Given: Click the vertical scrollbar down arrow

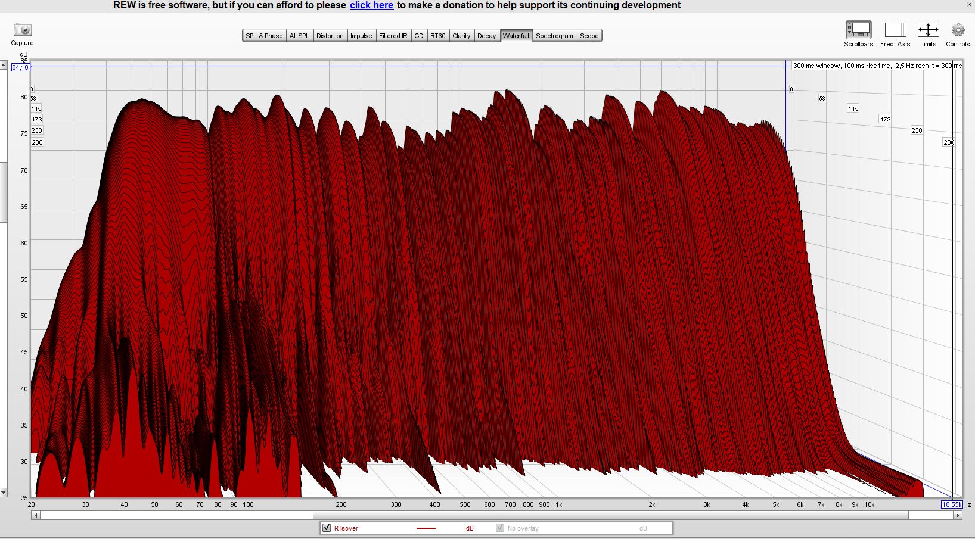Looking at the screenshot, I should click(x=4, y=493).
